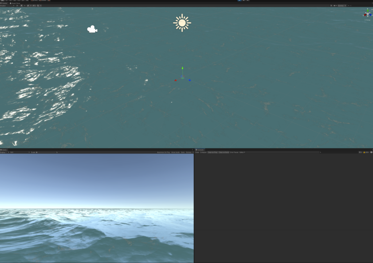Viewport: 373px width, 263px height.
Task: Click the red X-axis handle of the transform gizmo
Action: (176, 80)
